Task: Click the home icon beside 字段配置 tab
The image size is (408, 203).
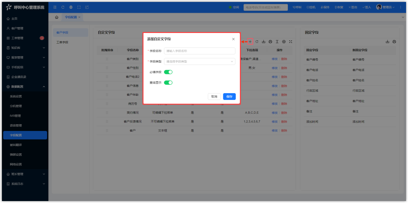Action: pyautogui.click(x=57, y=17)
